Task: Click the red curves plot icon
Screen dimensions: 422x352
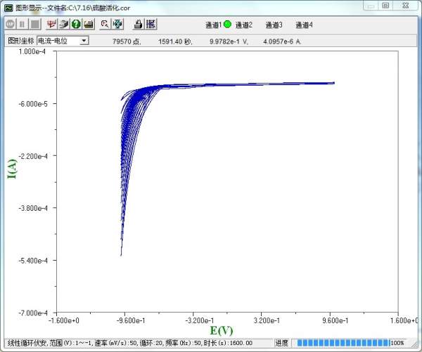Action: (x=51, y=24)
